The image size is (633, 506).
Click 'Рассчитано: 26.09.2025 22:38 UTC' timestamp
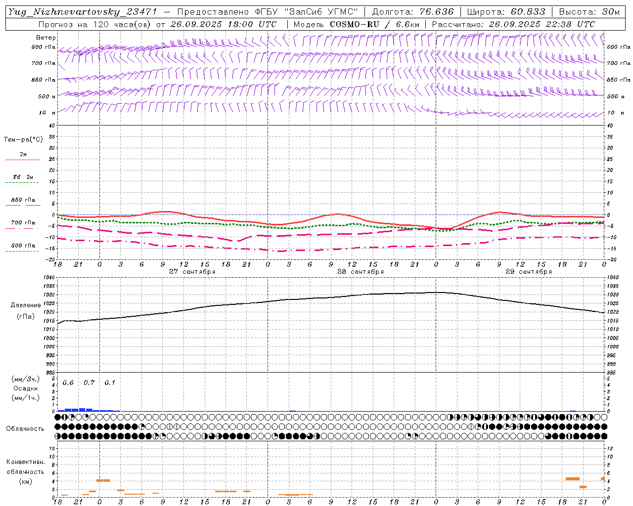[x=513, y=24]
